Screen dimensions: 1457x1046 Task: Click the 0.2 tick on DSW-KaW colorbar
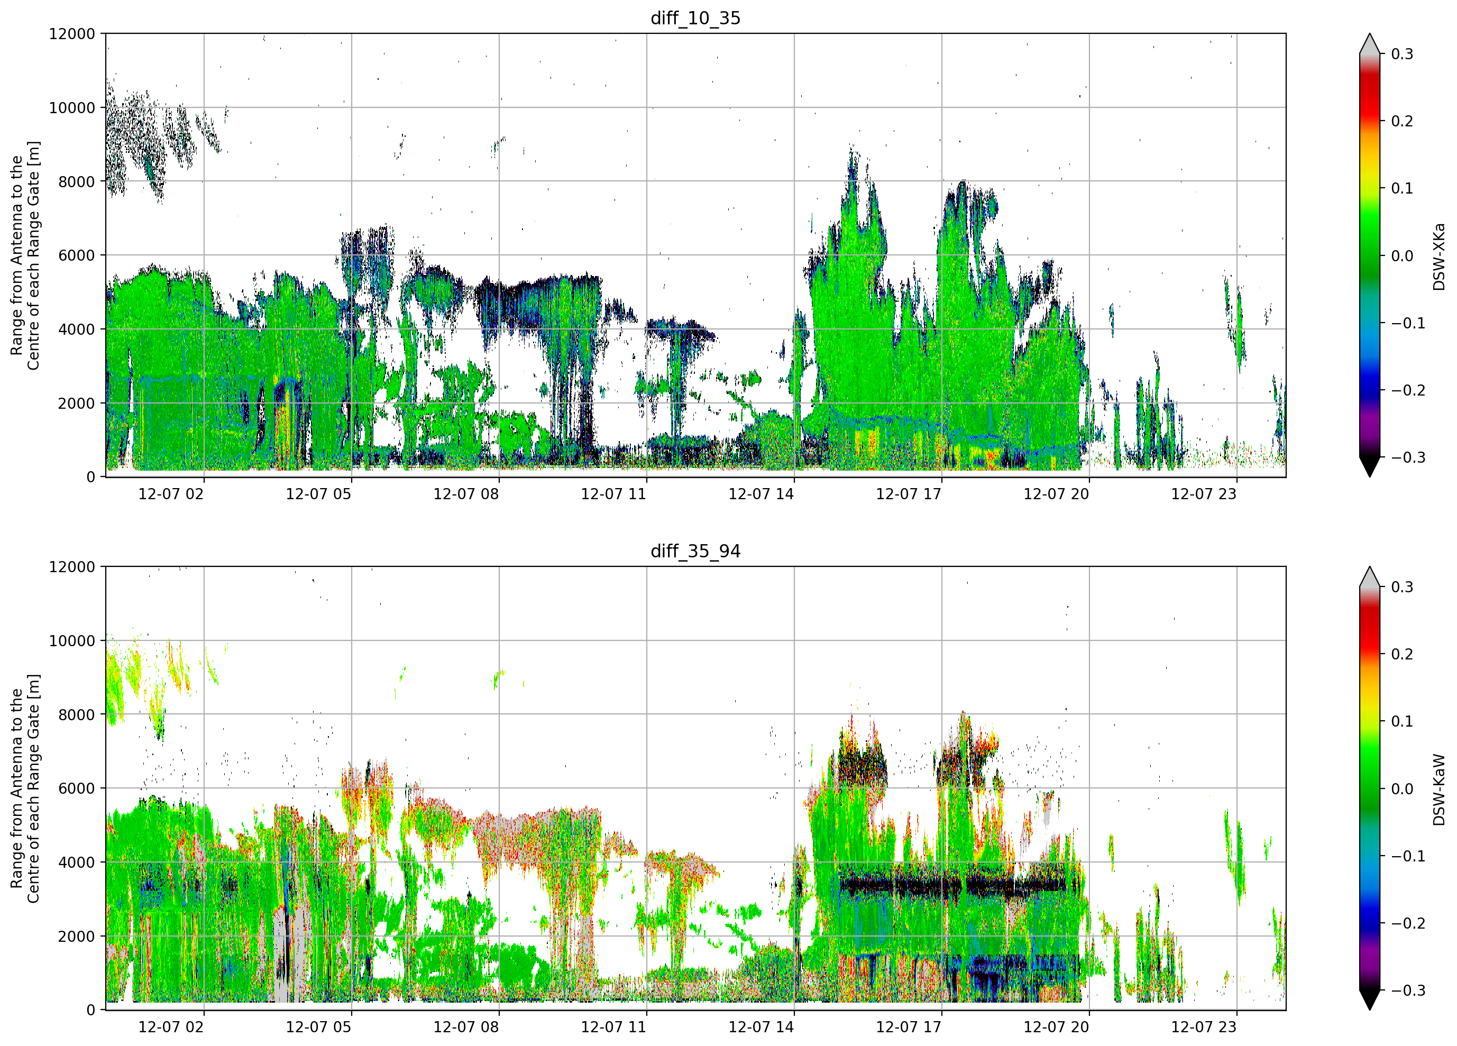[1402, 655]
